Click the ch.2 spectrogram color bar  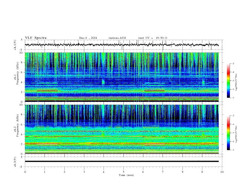point(228,133)
